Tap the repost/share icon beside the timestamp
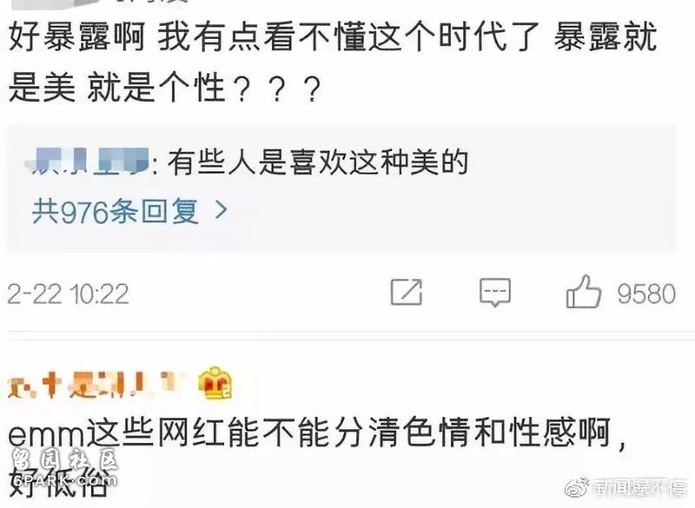Image resolution: width=695 pixels, height=508 pixels. [x=407, y=293]
